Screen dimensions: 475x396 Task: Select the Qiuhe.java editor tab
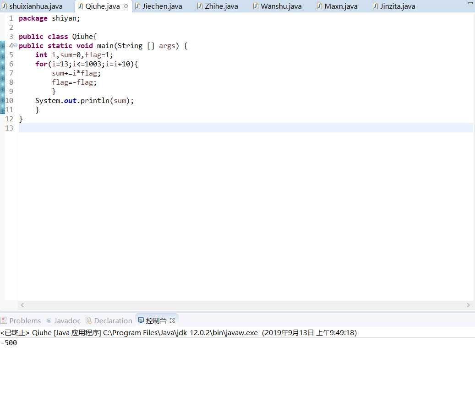pos(103,6)
